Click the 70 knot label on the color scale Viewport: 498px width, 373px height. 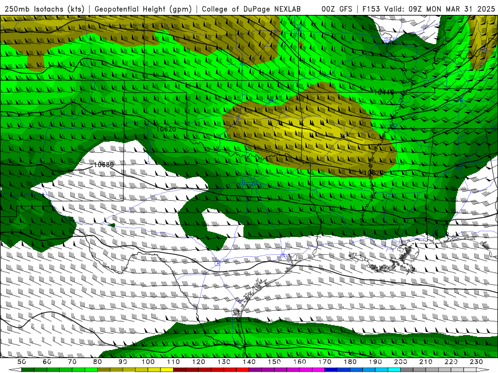pos(72,362)
